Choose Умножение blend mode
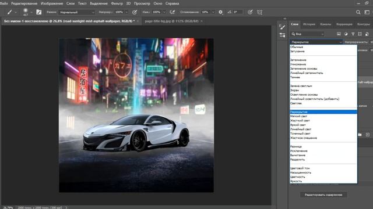 (x=298, y=64)
